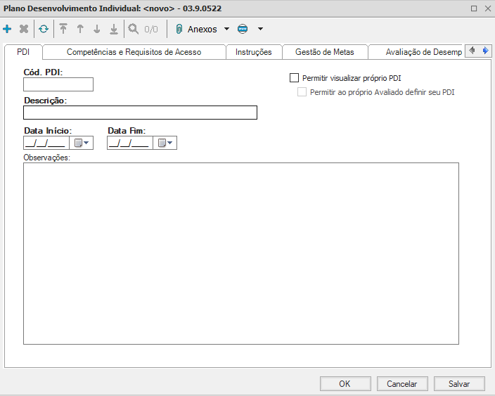Enable Permitir visualizar próprio PDI checkbox
Image resolution: width=495 pixels, height=396 pixels.
(295, 78)
